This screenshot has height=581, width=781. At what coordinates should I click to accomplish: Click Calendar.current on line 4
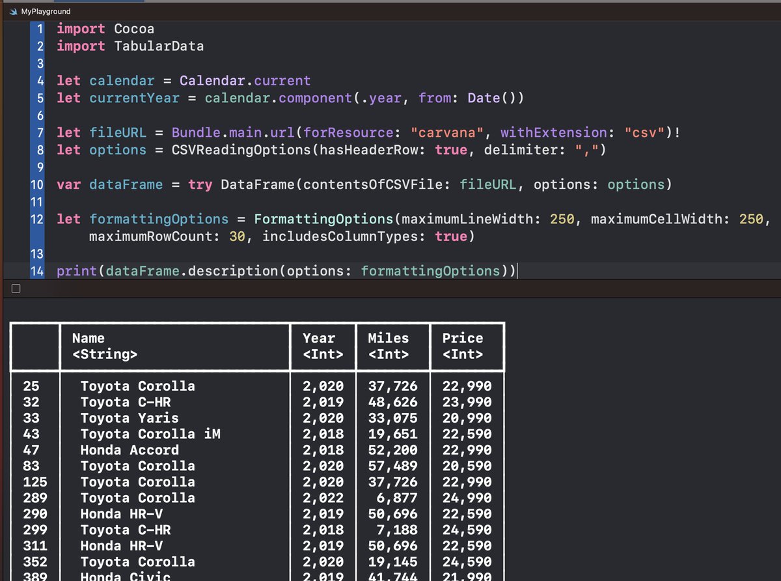pyautogui.click(x=245, y=81)
